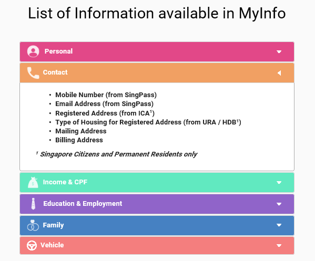
Task: Open the Vehicle accordion label
Action: 52,245
